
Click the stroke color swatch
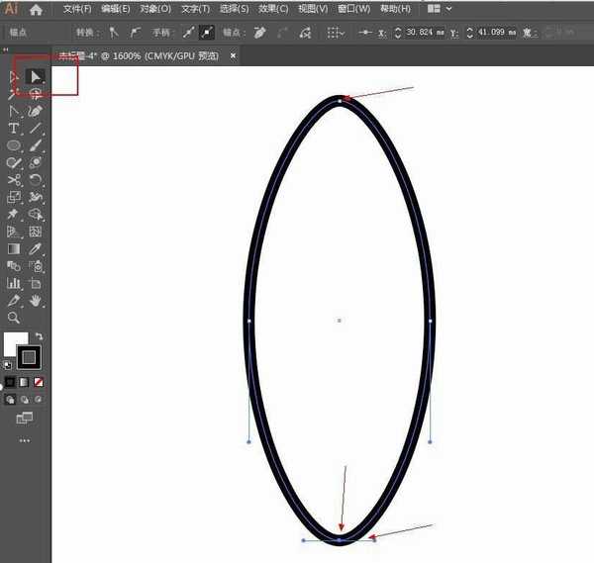(29, 356)
